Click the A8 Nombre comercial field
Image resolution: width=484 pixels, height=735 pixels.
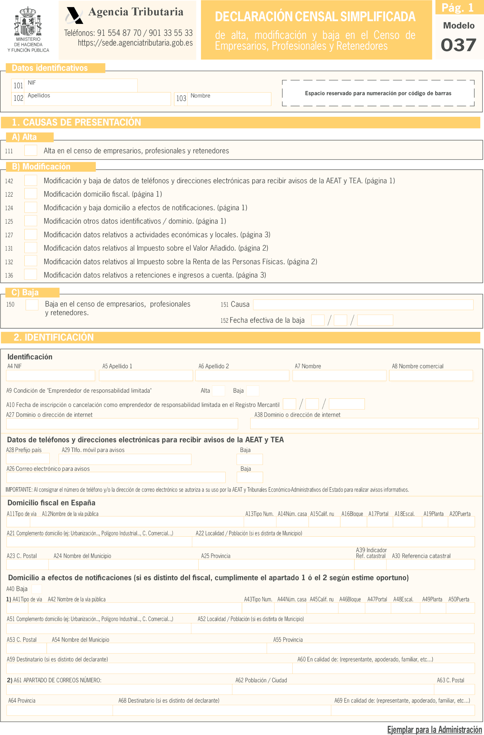[x=431, y=375]
